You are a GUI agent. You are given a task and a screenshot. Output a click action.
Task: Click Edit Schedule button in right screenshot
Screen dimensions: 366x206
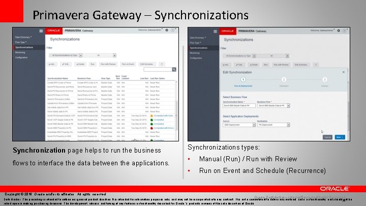tap(301, 65)
